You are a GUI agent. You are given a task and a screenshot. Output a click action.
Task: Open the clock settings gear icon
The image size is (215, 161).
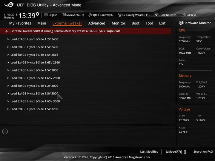(38, 14)
